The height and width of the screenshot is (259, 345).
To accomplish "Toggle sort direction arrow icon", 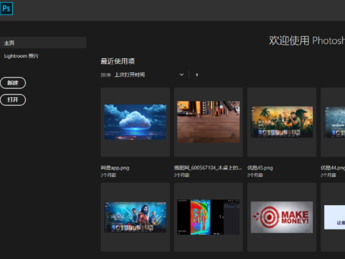I will [197, 75].
